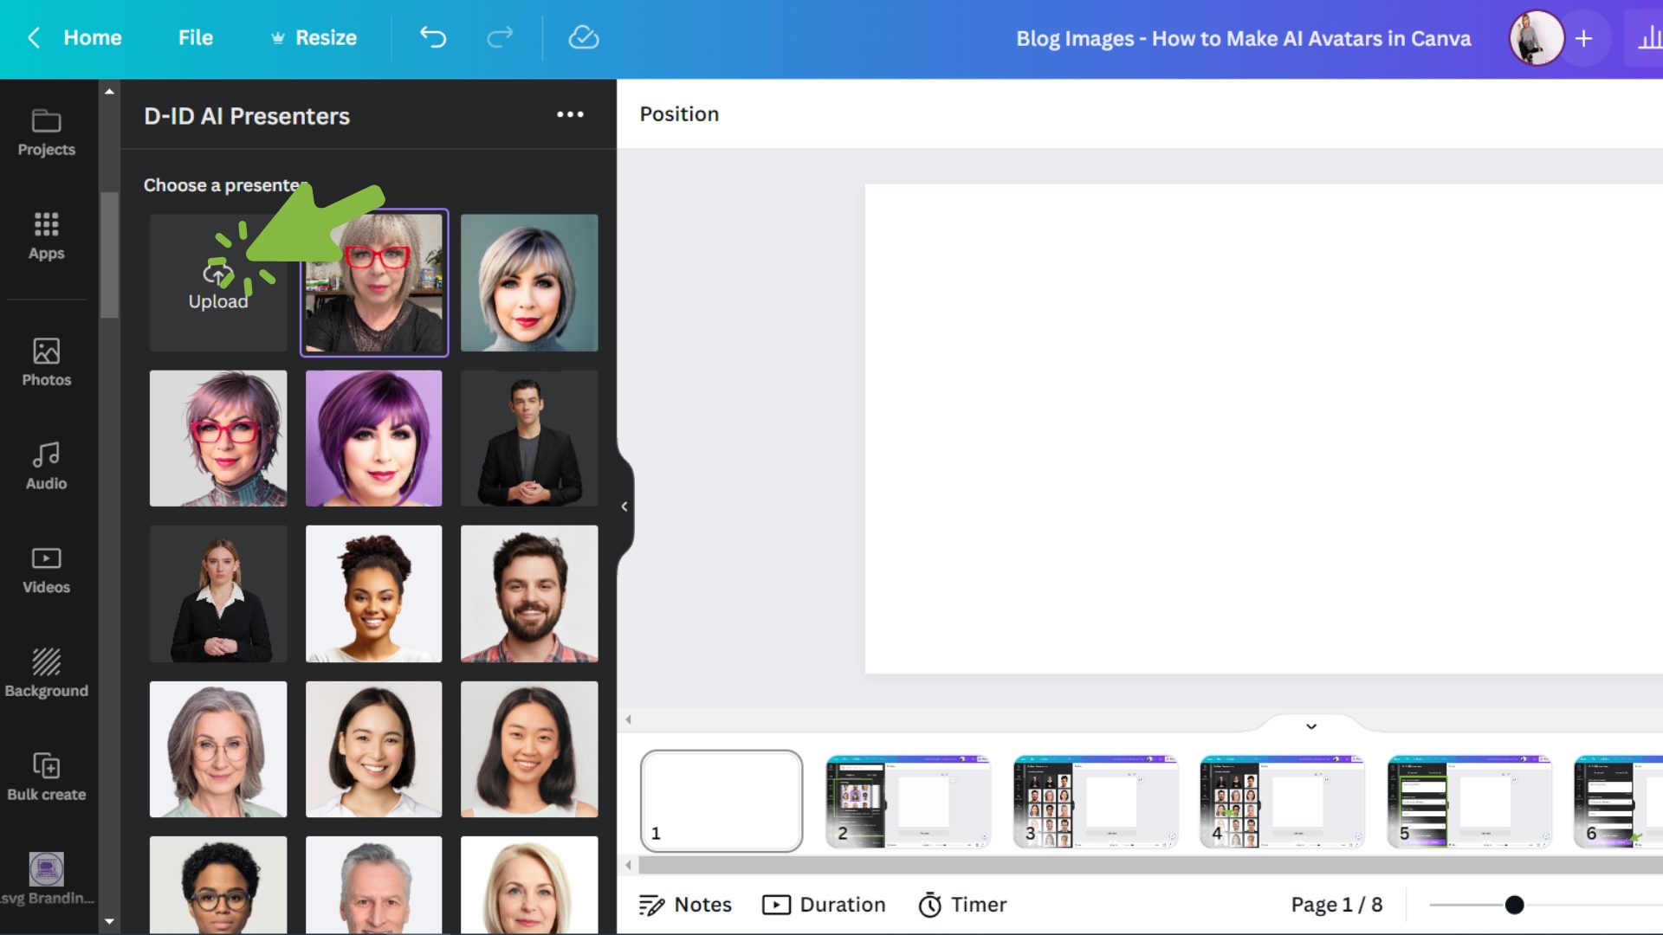This screenshot has height=935, width=1663.
Task: Click the document title text
Action: (1243, 38)
